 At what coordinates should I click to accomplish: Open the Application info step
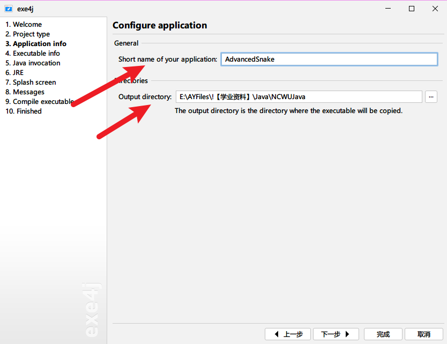point(36,44)
